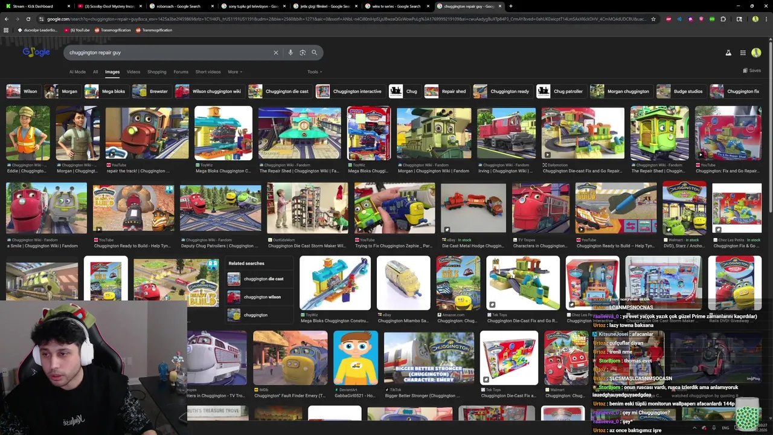
Task: Open ducvolpe LeaderBo... bookmark
Action: point(37,30)
